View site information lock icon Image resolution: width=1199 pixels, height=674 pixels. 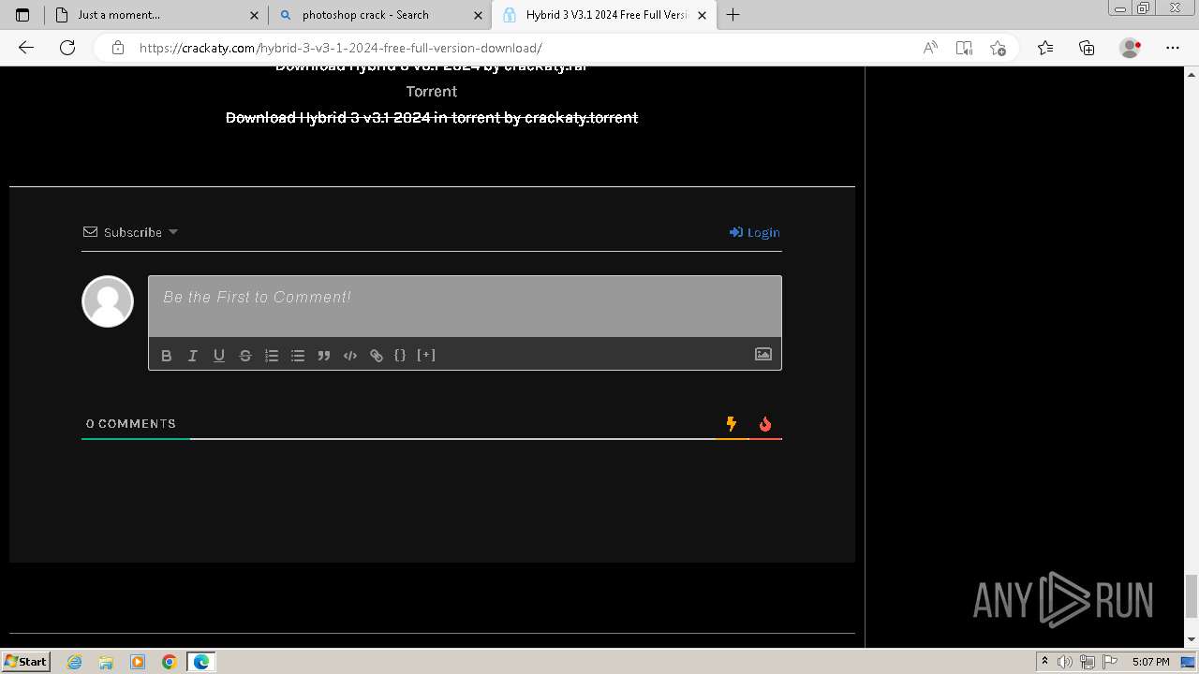tap(118, 48)
